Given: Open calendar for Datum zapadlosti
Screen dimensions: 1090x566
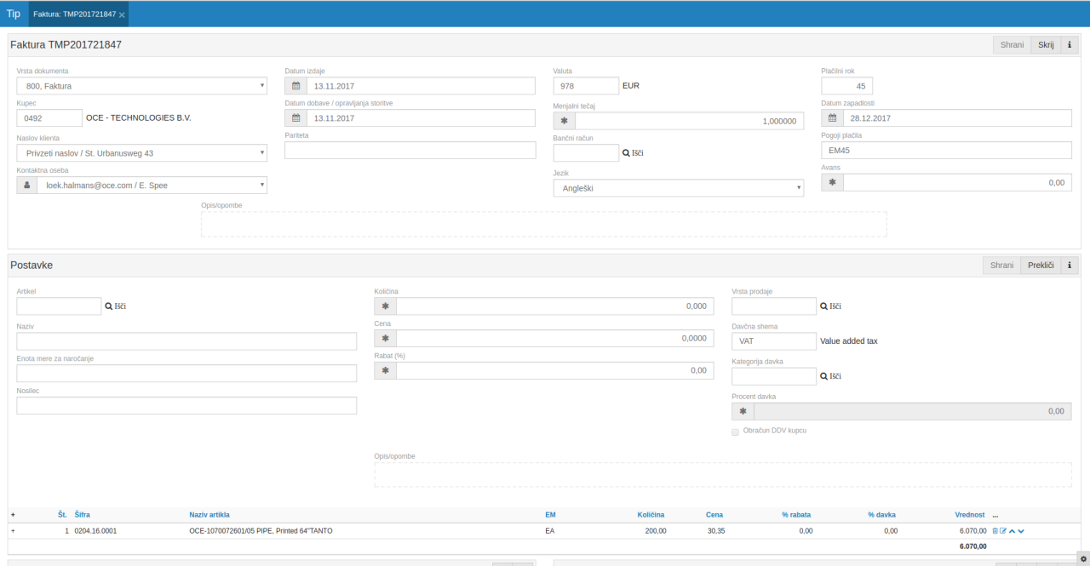Looking at the screenshot, I should pyautogui.click(x=832, y=118).
